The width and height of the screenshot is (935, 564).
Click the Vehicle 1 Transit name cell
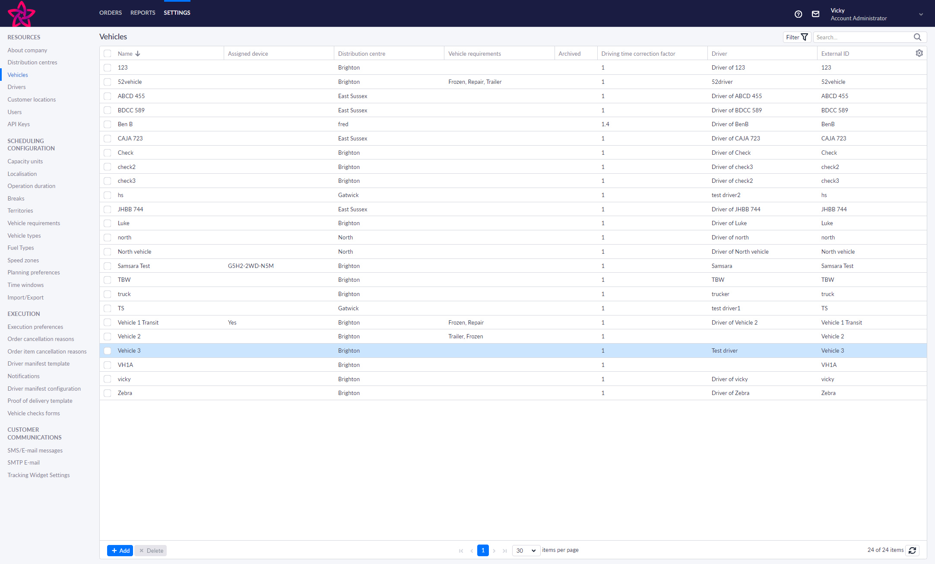pyautogui.click(x=138, y=322)
